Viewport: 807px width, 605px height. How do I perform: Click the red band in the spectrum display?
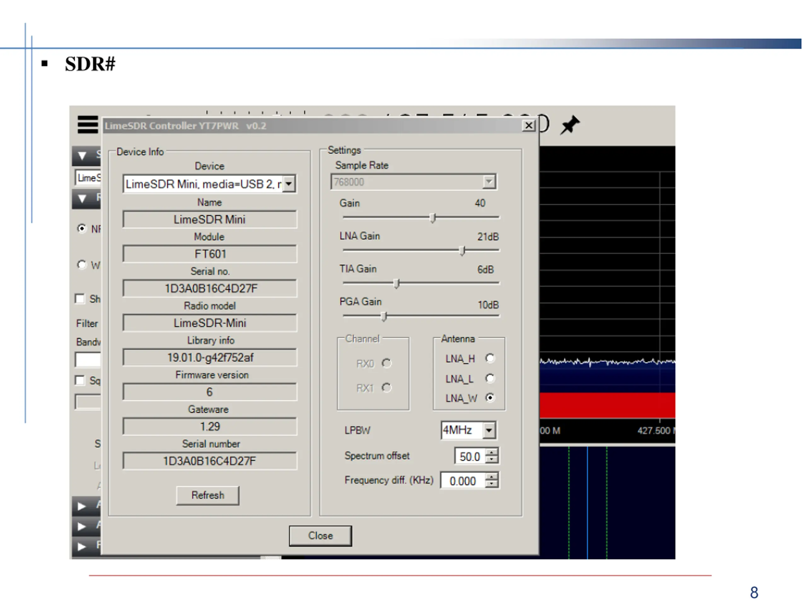click(607, 406)
